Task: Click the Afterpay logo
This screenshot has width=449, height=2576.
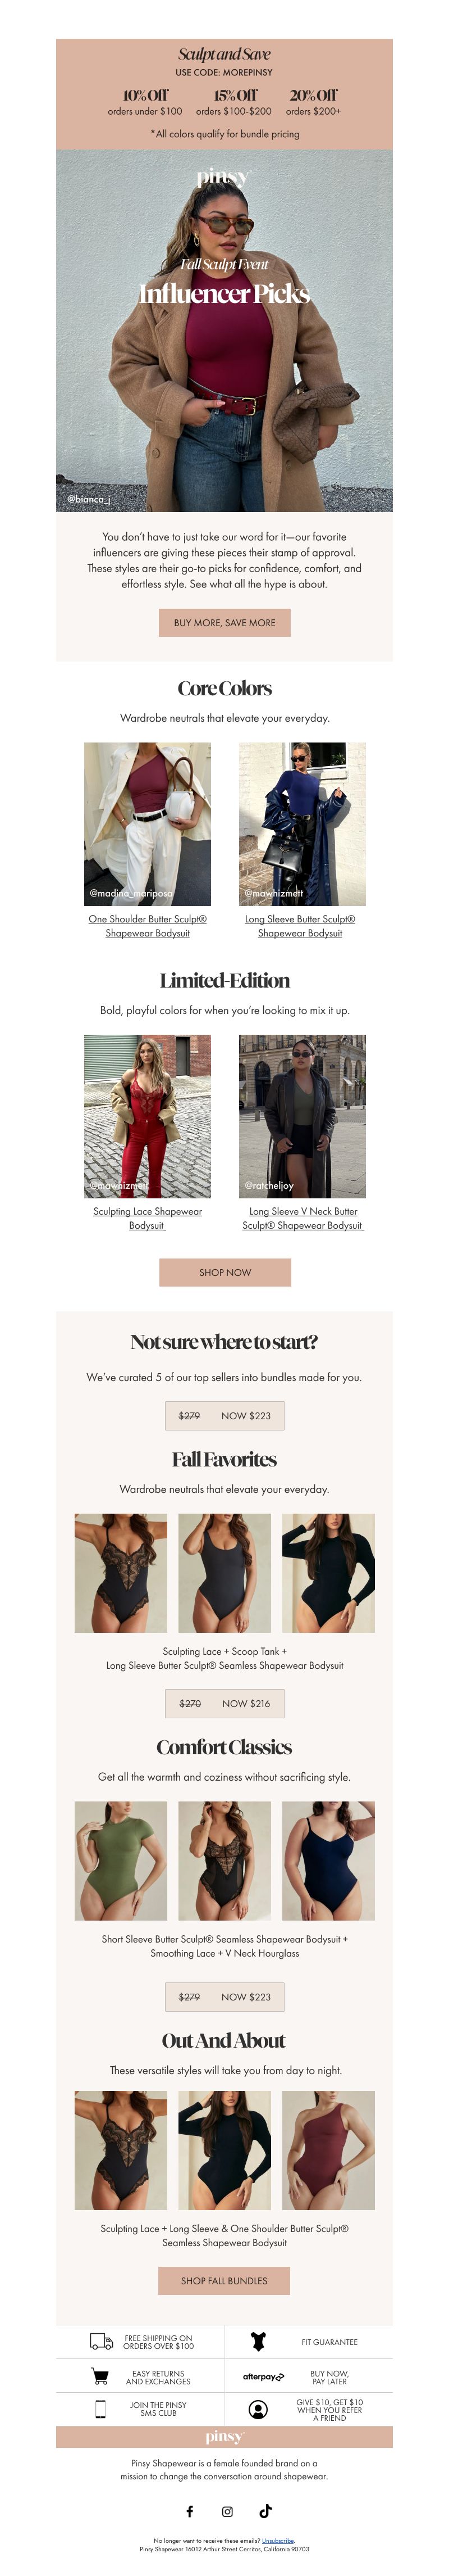Action: coord(263,2376)
